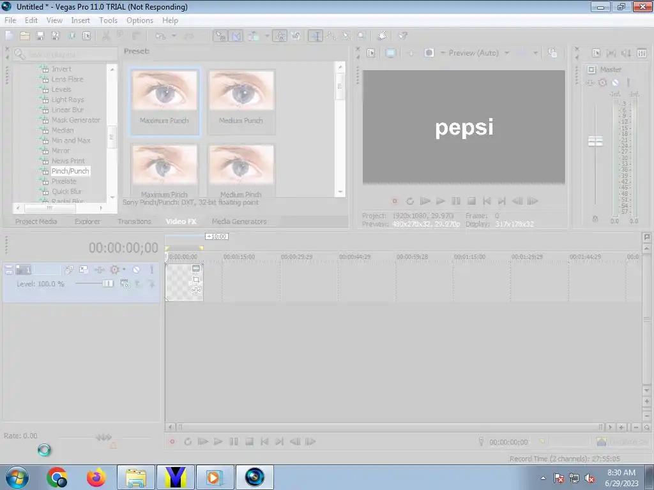Open Master Bus FX gear icon
The width and height of the screenshot is (654, 490).
coord(602,82)
